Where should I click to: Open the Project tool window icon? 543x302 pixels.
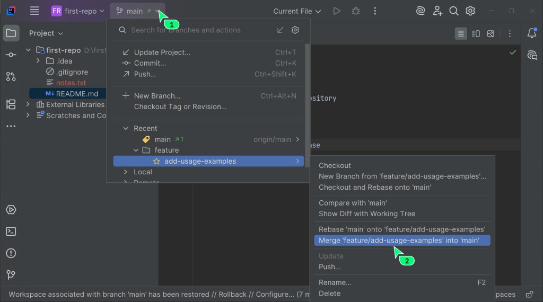(x=11, y=33)
